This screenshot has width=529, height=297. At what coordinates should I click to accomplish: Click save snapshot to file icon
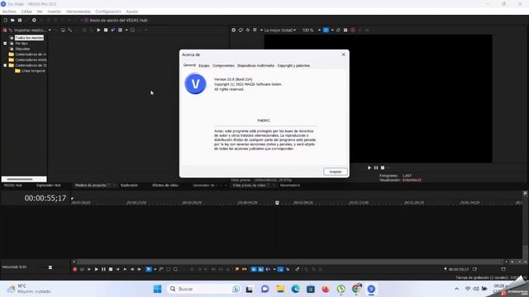point(346,30)
